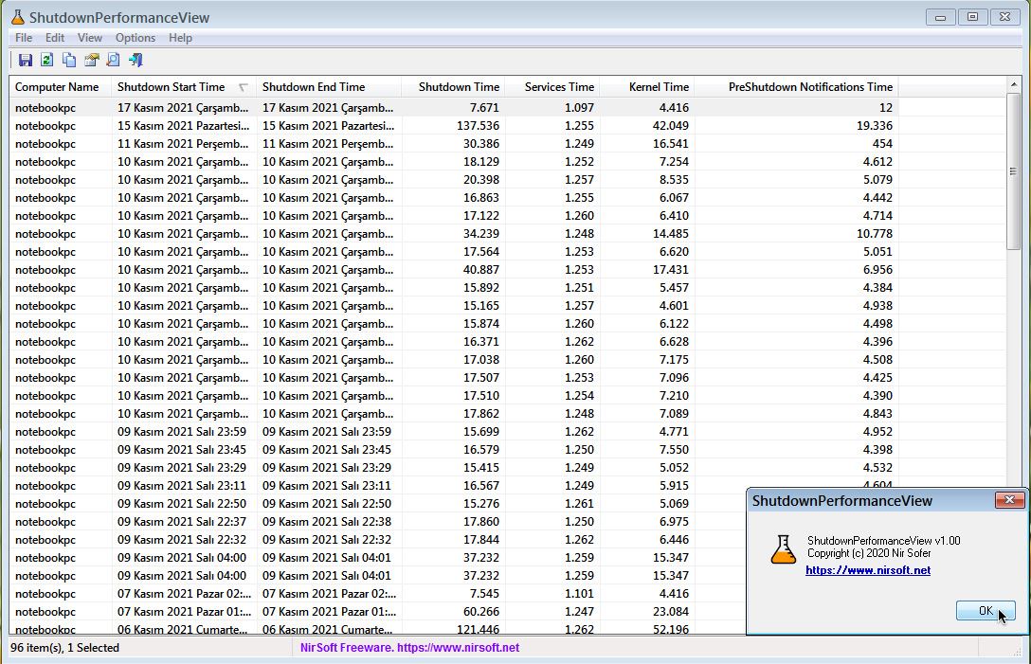Click the Kernel Time cell 16.541
The image size is (1031, 664).
point(671,144)
